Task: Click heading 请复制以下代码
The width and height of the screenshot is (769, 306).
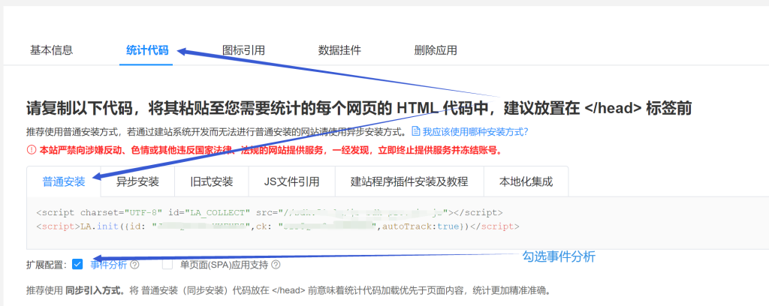Action: (359, 108)
